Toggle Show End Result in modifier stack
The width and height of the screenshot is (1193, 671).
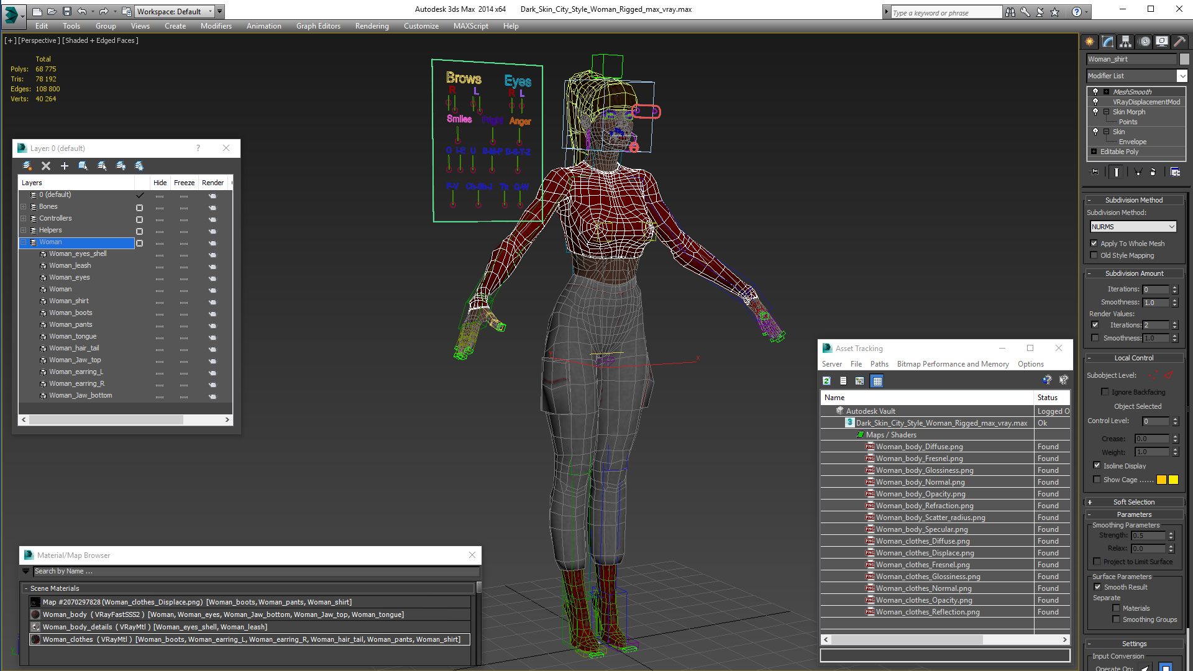(x=1117, y=172)
